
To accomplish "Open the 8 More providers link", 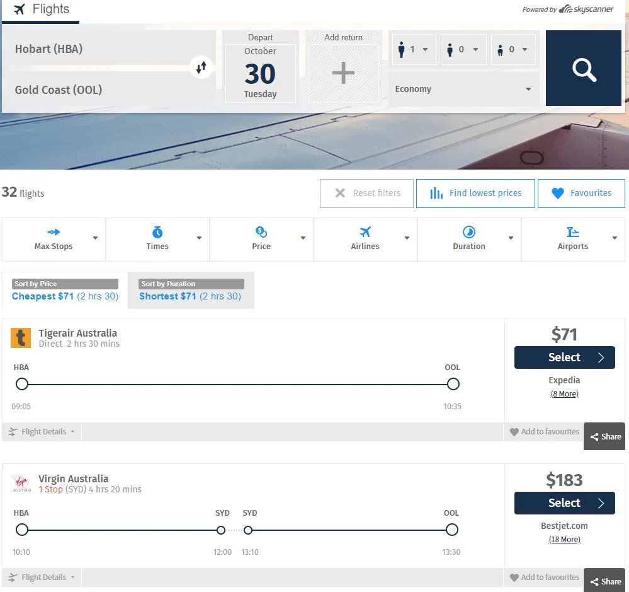I will [564, 394].
